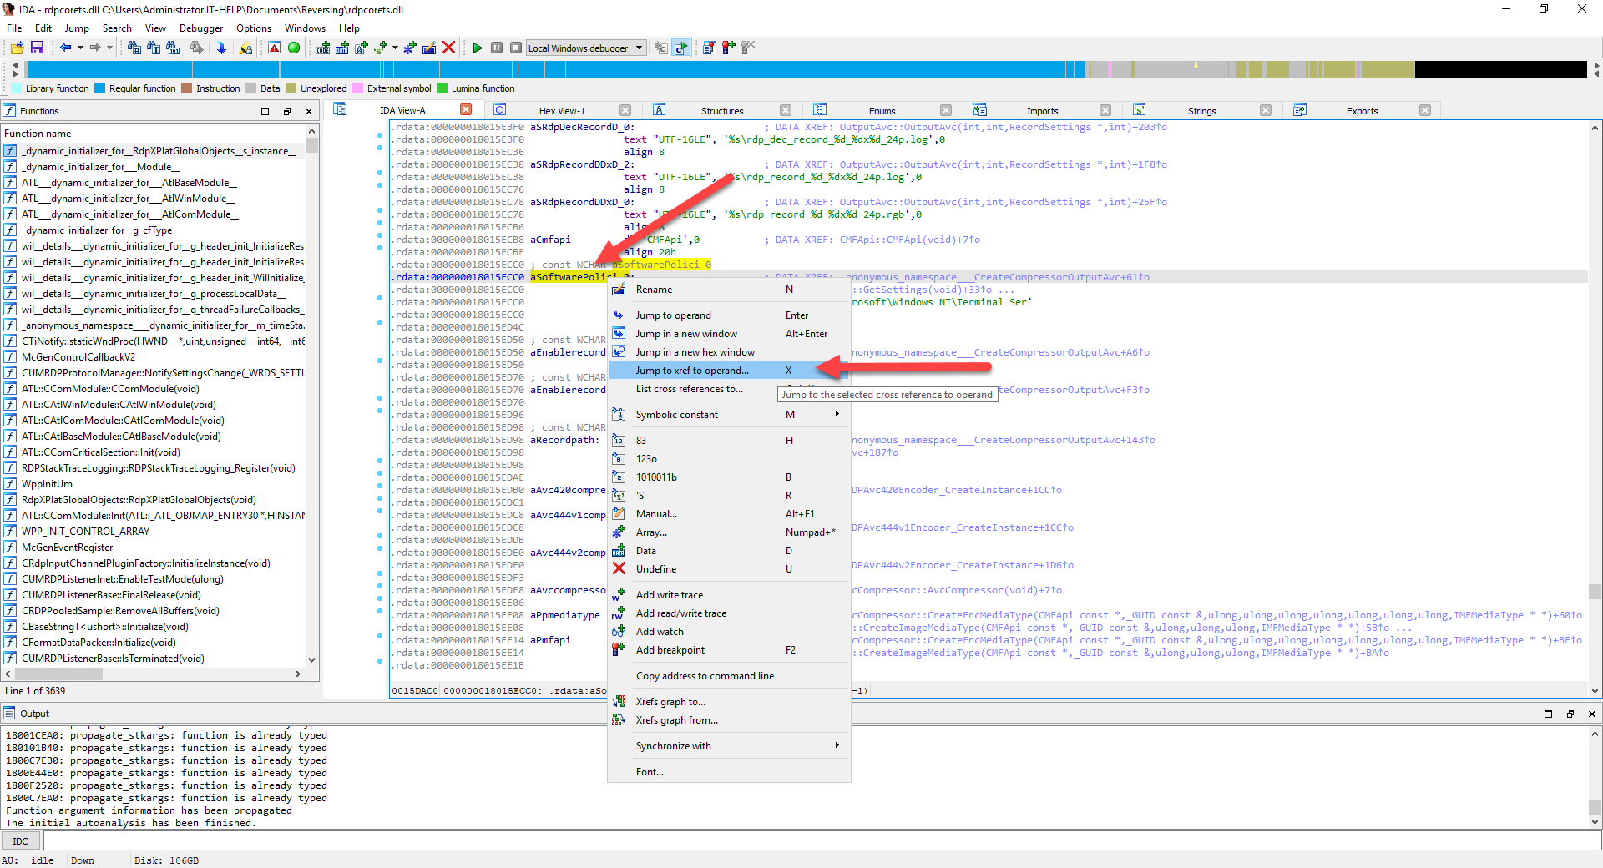Click the green circle toolbar icon
Image resolution: width=1603 pixels, height=868 pixels.
tap(294, 48)
